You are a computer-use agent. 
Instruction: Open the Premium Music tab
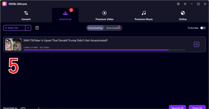[x=143, y=16]
